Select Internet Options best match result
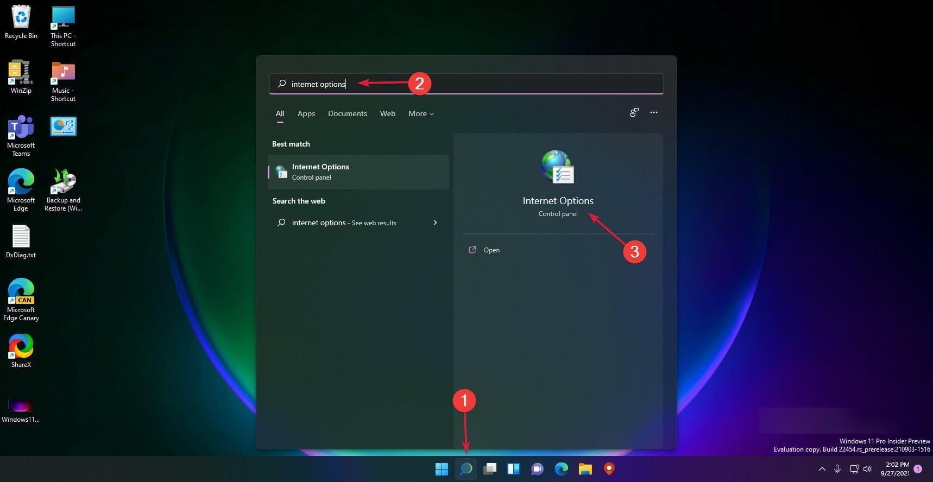Screen dimensions: 933x482 point(358,172)
